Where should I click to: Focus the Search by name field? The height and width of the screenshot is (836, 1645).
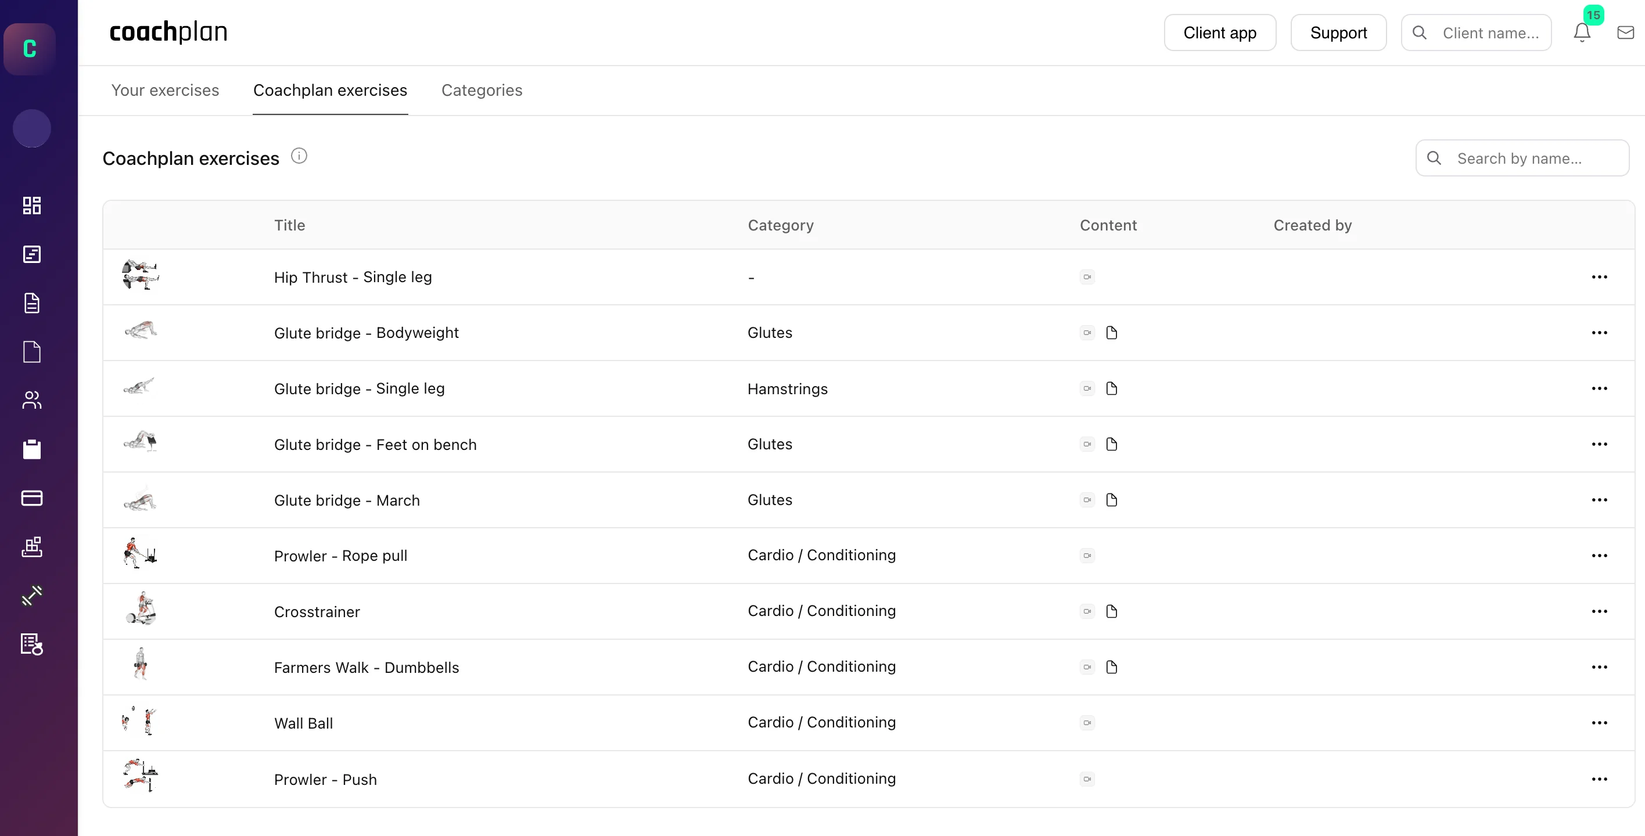[x=1522, y=158]
